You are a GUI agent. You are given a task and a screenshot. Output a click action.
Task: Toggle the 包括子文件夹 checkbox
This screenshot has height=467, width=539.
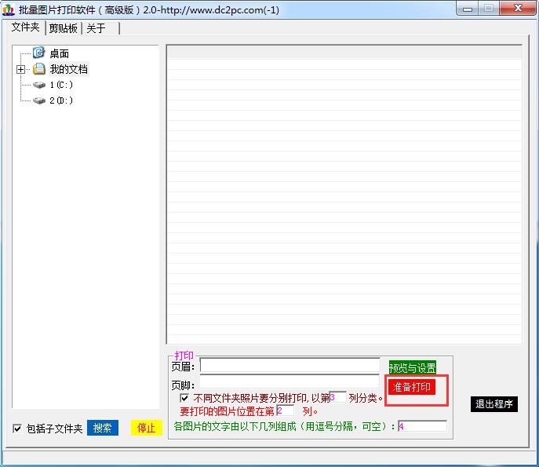coord(16,429)
